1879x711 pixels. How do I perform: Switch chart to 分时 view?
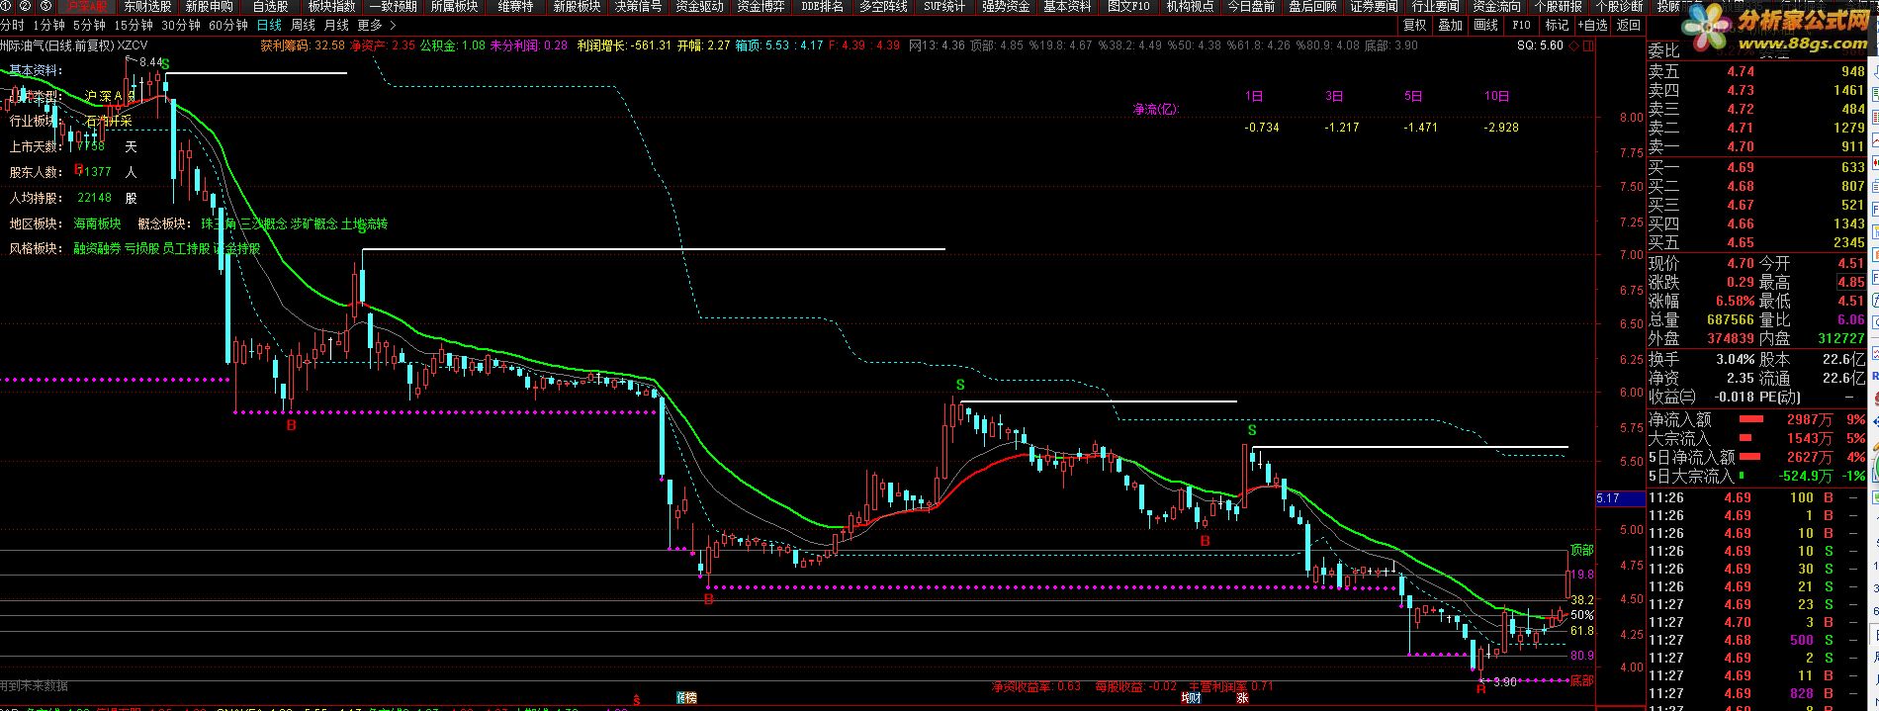(x=12, y=25)
